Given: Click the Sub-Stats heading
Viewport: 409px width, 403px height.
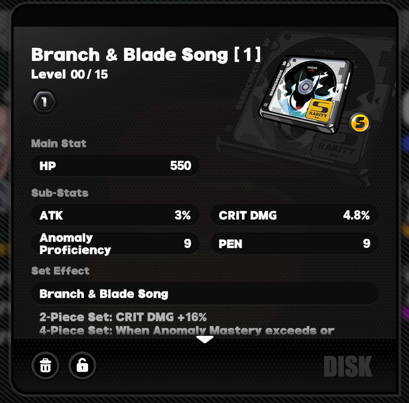Looking at the screenshot, I should (60, 193).
